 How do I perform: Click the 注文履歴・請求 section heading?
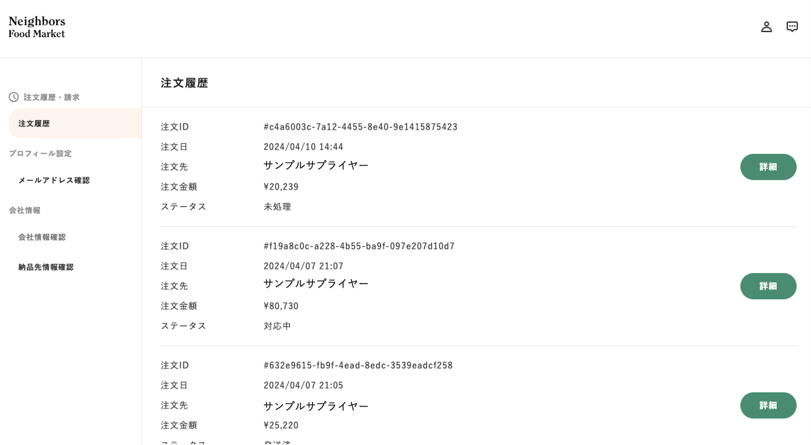52,97
